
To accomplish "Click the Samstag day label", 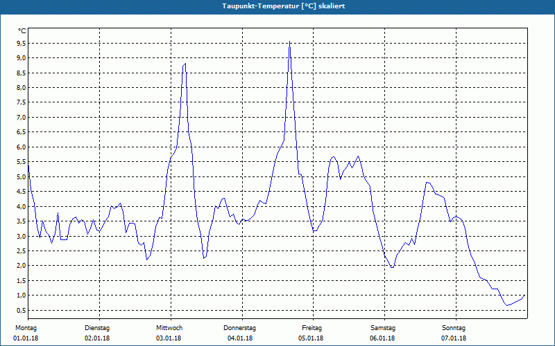I will [383, 328].
